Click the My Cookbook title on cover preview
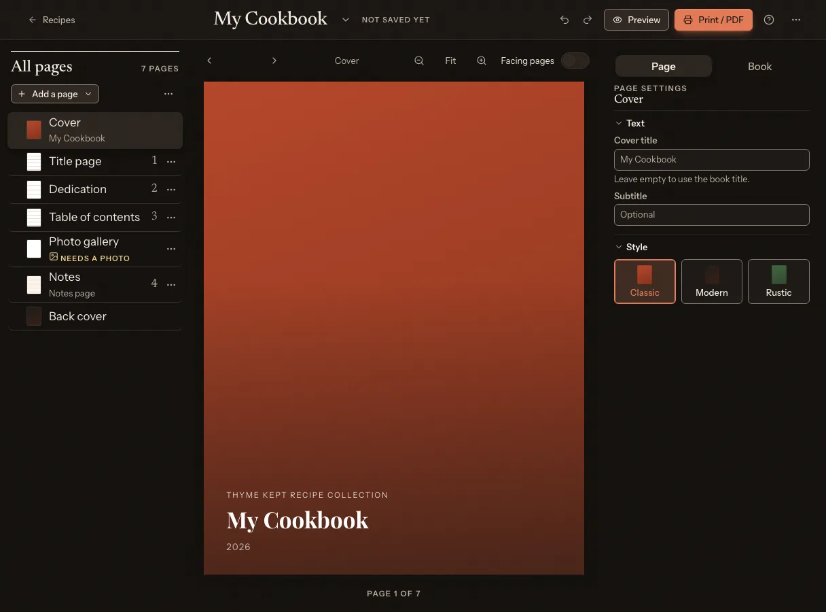The width and height of the screenshot is (826, 612). pos(298,520)
